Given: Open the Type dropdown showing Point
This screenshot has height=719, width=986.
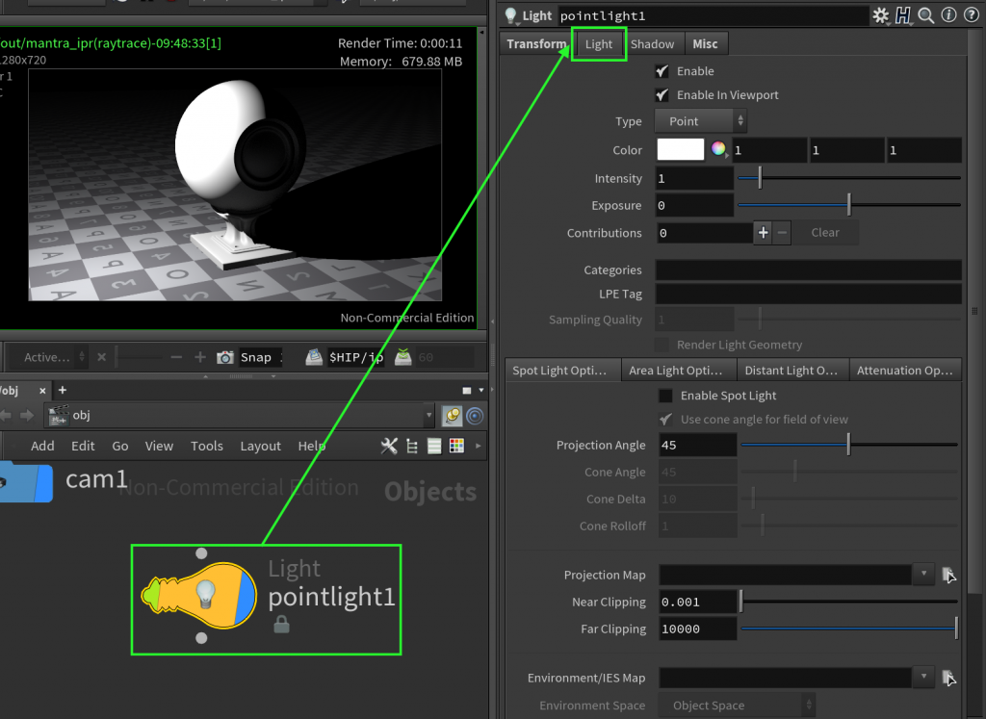Looking at the screenshot, I should [x=697, y=120].
